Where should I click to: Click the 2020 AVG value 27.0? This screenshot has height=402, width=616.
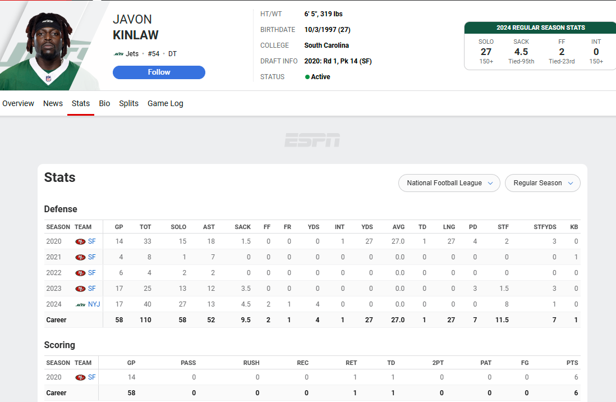(x=398, y=241)
